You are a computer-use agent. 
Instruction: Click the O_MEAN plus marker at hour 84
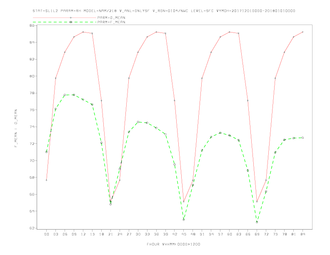(302, 32)
